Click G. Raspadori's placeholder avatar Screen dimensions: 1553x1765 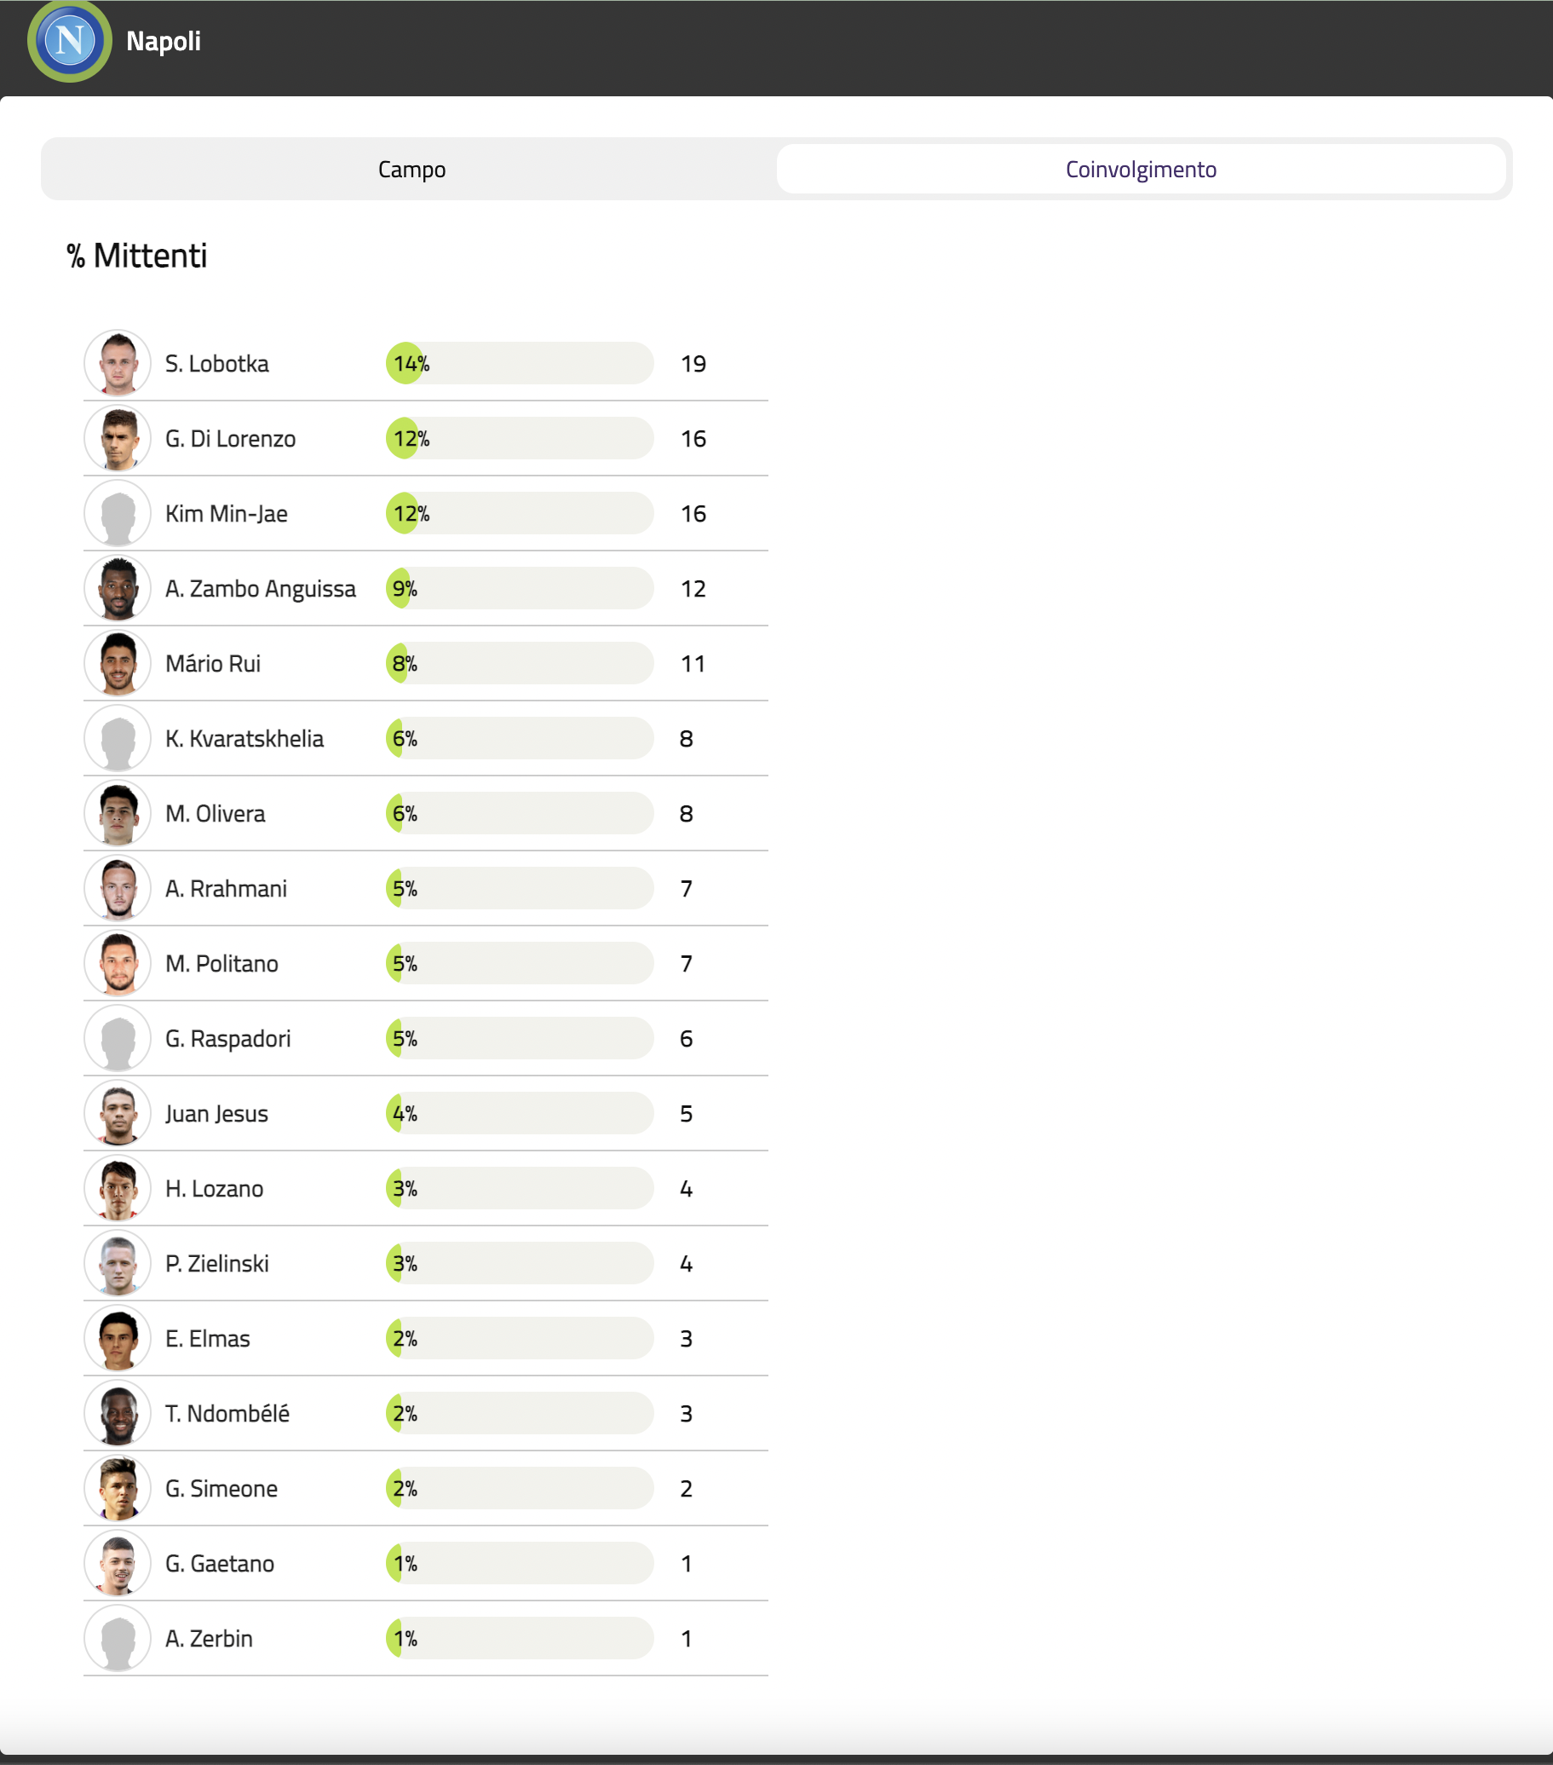click(x=118, y=1039)
